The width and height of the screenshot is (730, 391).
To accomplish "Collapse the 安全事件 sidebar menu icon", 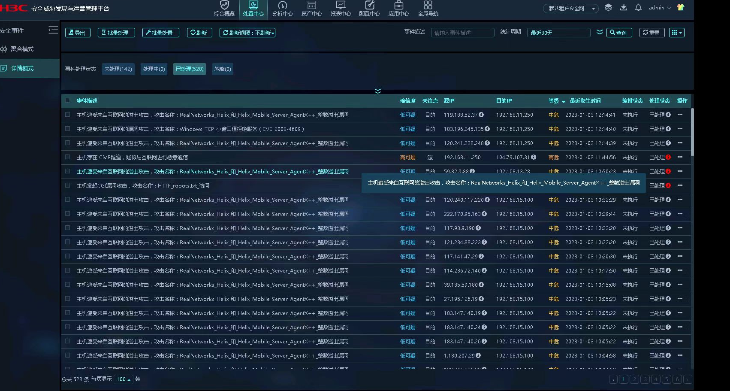I will [x=53, y=30].
